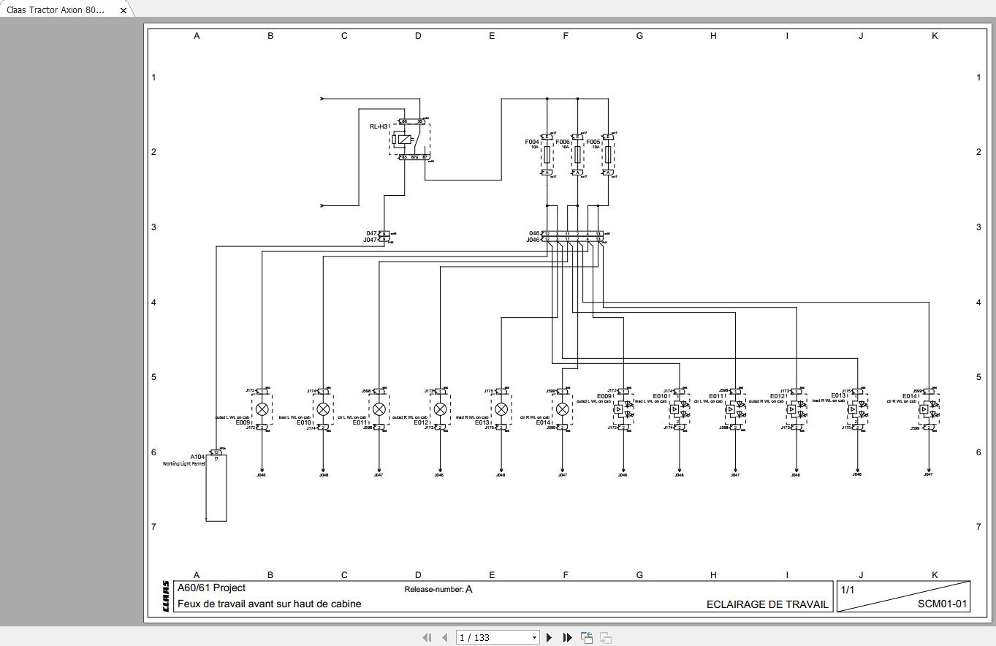Image resolution: width=996 pixels, height=646 pixels.
Task: Jump to the last page arrow
Action: tap(568, 638)
